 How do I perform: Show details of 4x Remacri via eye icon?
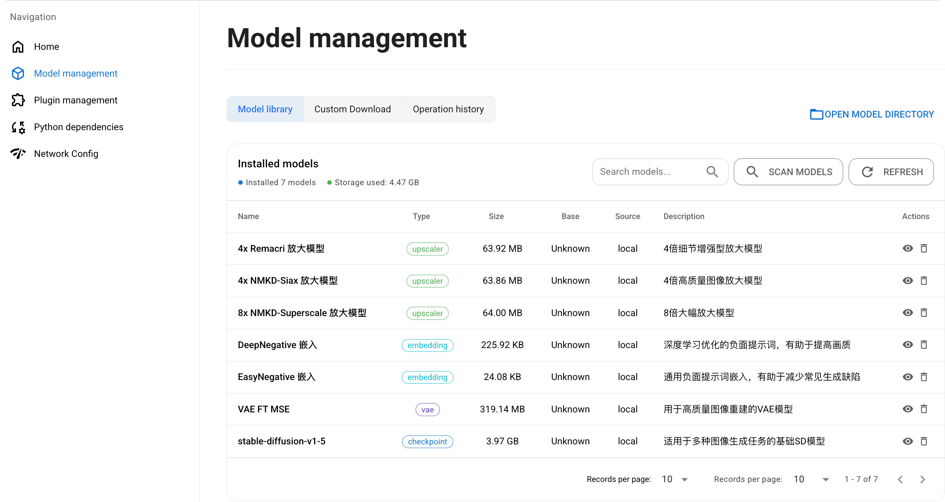(907, 248)
